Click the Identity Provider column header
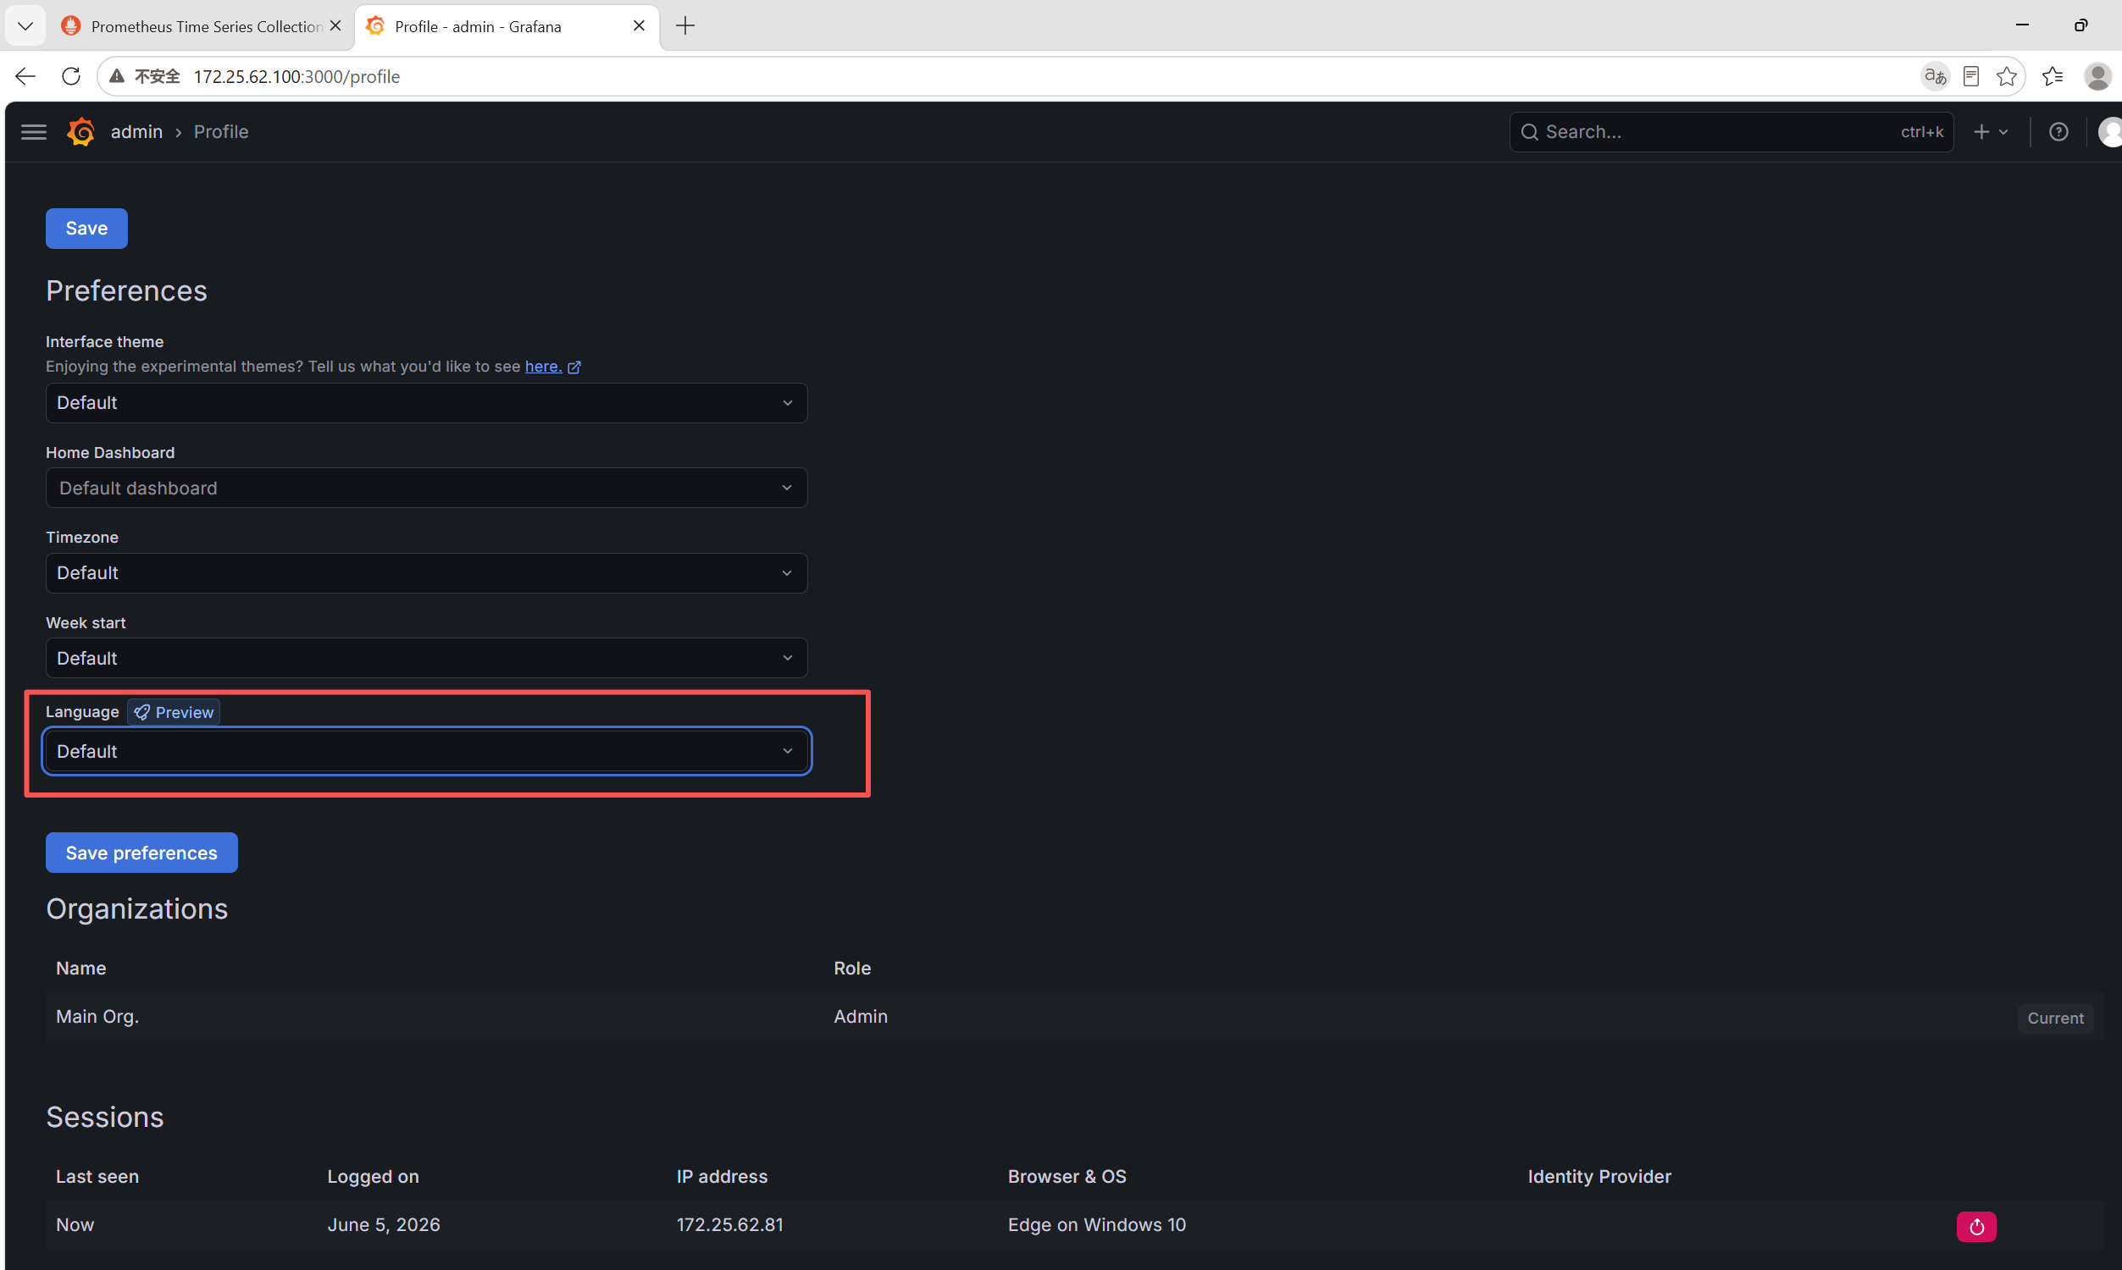This screenshot has width=2122, height=1270. pyautogui.click(x=1599, y=1178)
